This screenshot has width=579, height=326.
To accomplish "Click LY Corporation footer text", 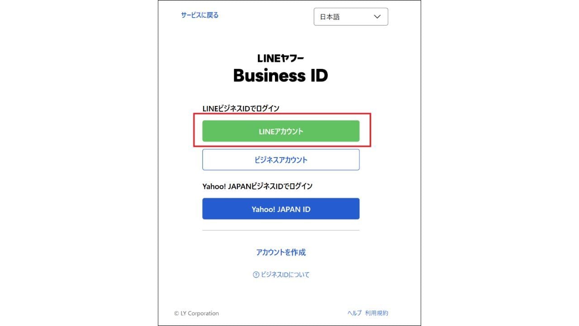I will 199,313.
